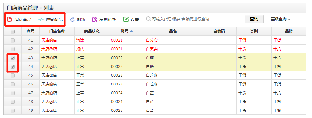Check the checkbox for row 41

pyautogui.click(x=12, y=40)
